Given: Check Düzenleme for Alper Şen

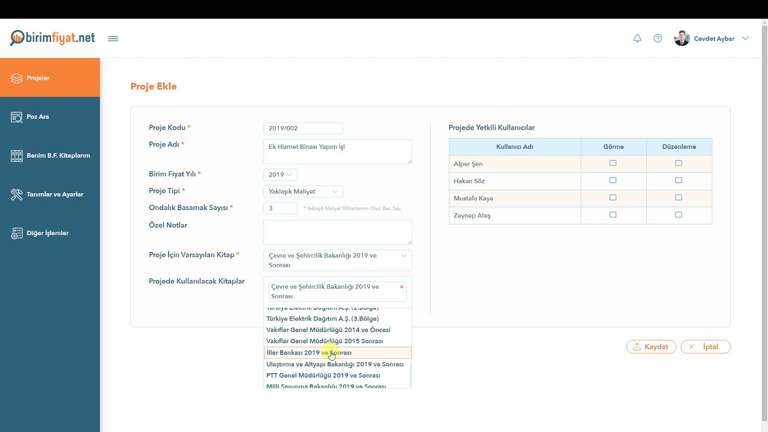Looking at the screenshot, I should 679,163.
